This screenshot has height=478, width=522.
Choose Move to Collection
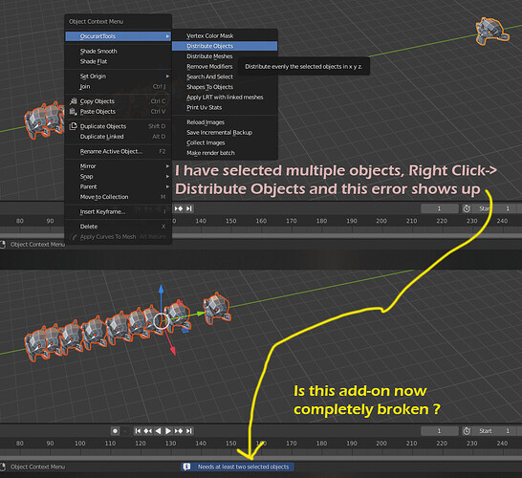coord(119,197)
